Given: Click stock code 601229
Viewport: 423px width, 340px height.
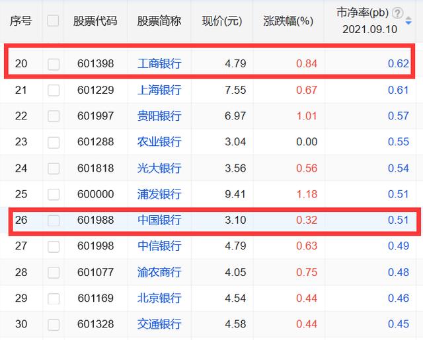Looking at the screenshot, I should coord(95,90).
